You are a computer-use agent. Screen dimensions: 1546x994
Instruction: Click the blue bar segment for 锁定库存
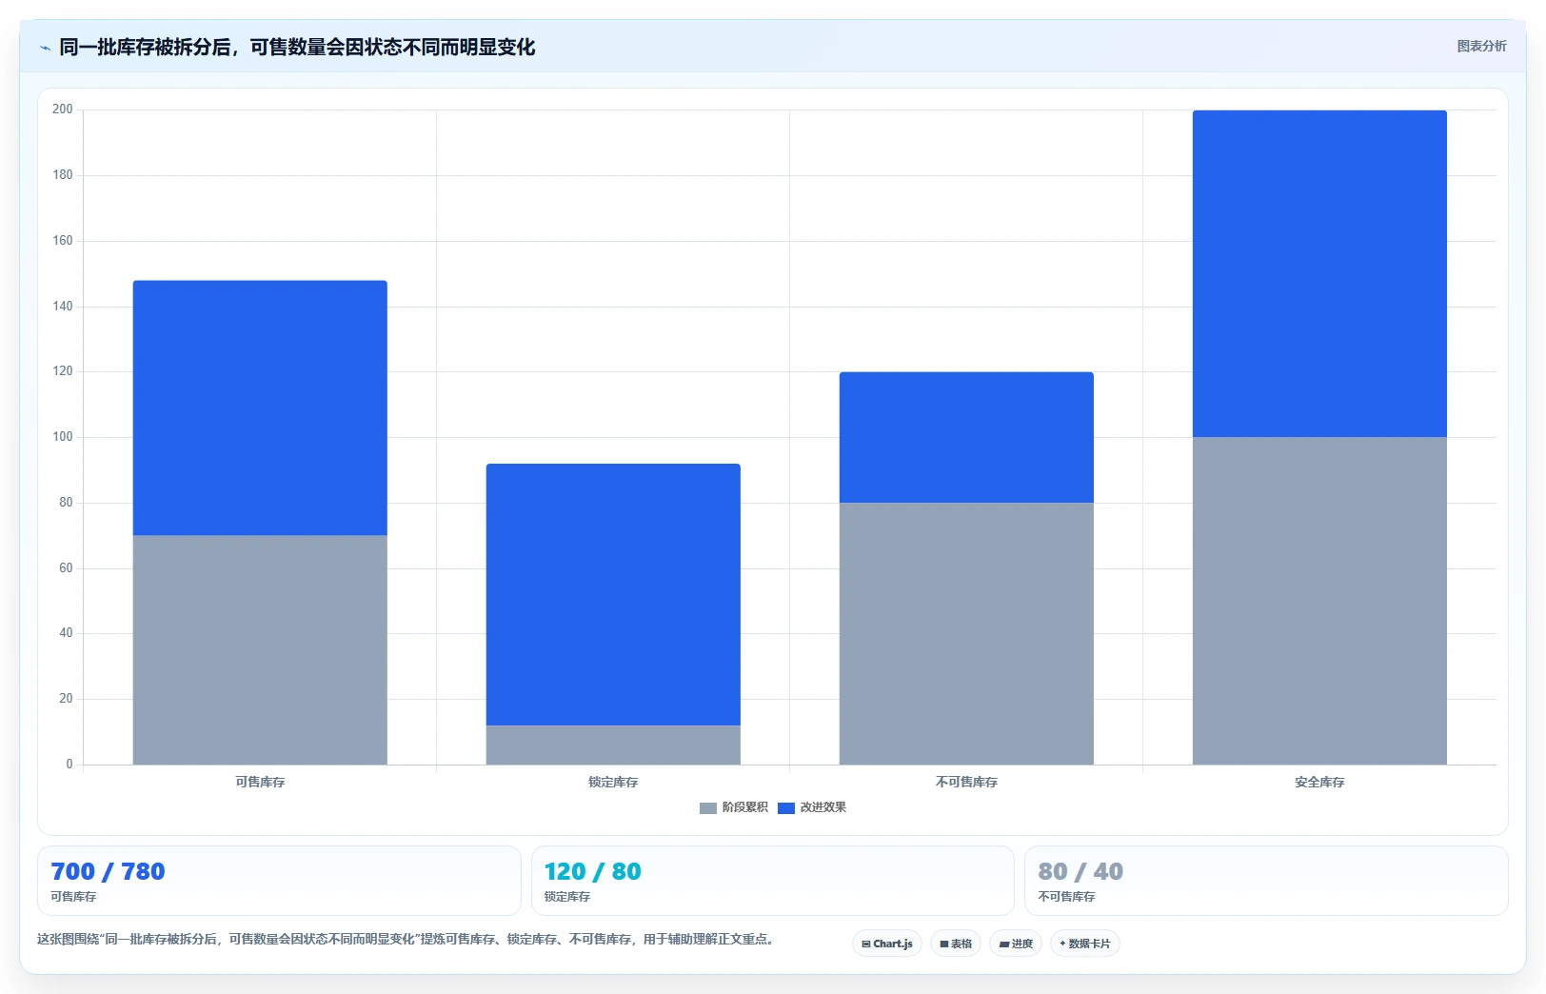(x=613, y=594)
